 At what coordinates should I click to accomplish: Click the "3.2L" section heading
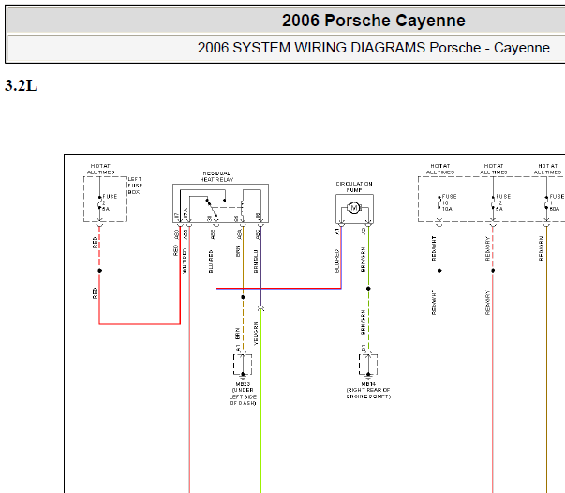21,86
